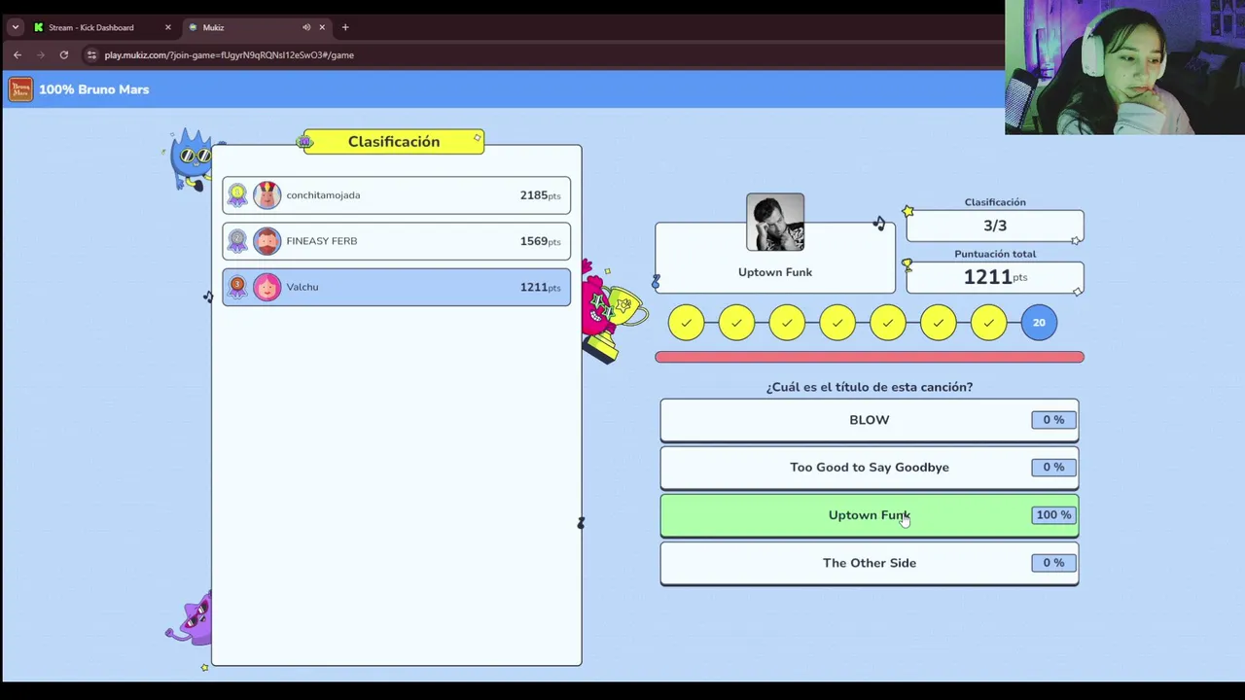The image size is (1245, 700).
Task: Go back to the previous page
Action: click(x=18, y=55)
